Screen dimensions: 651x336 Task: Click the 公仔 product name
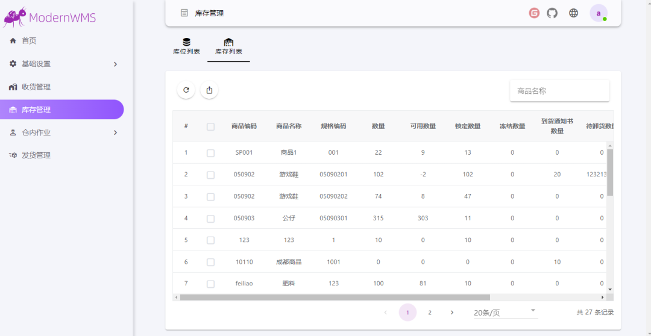point(289,218)
